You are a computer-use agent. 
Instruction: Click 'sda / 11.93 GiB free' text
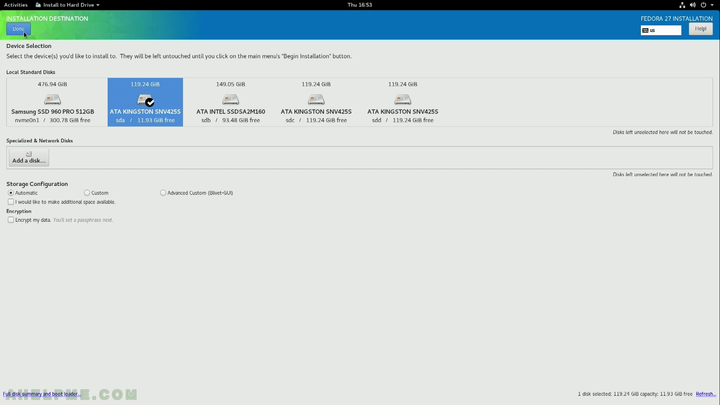[145, 120]
